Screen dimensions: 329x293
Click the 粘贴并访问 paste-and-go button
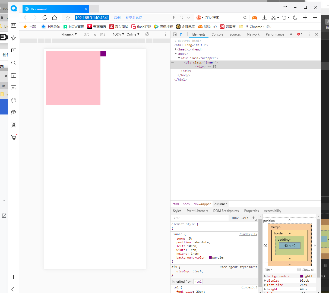(x=134, y=18)
